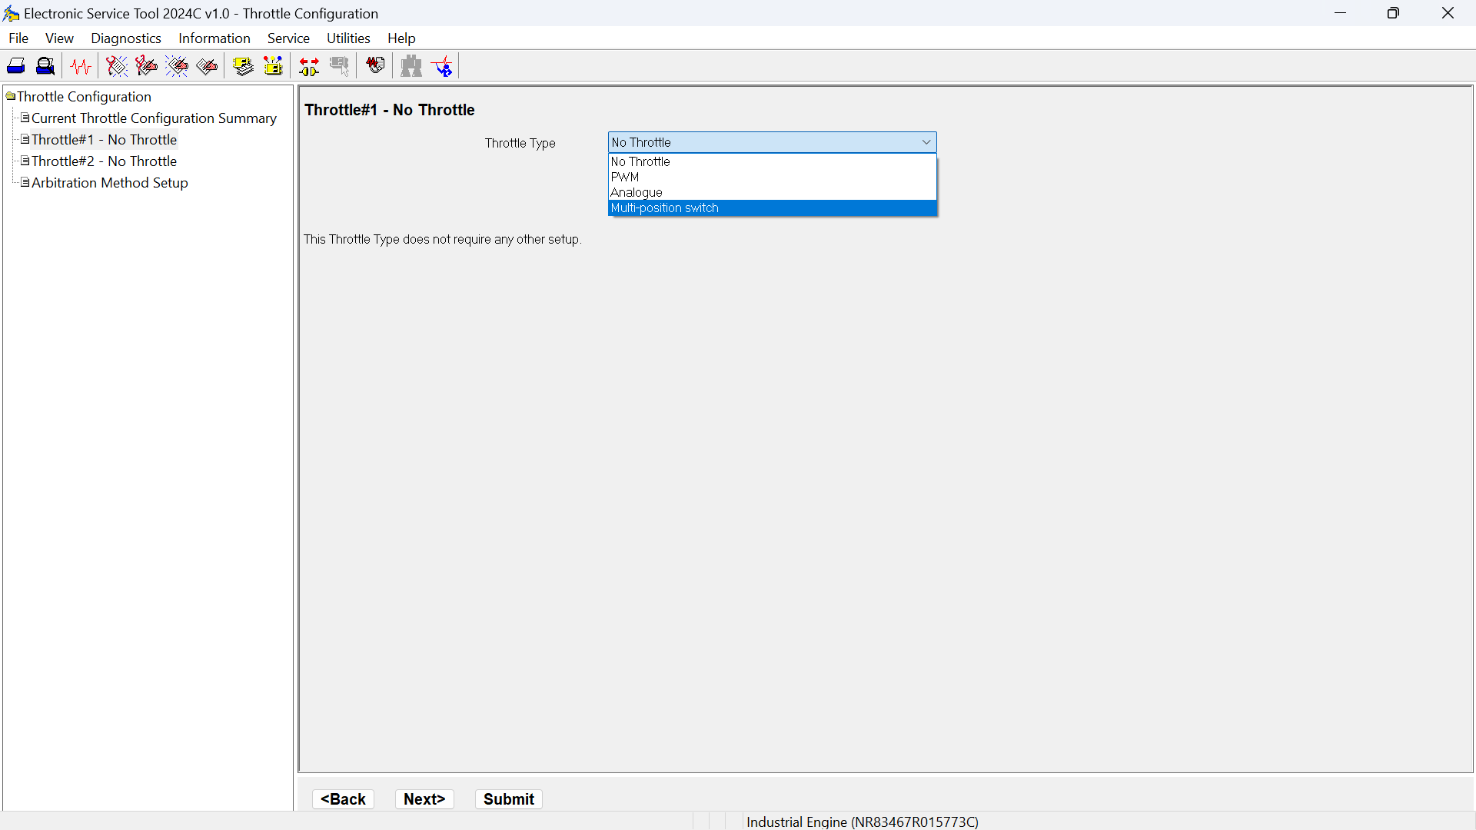Open the Status Tool waveform icon

[x=81, y=66]
